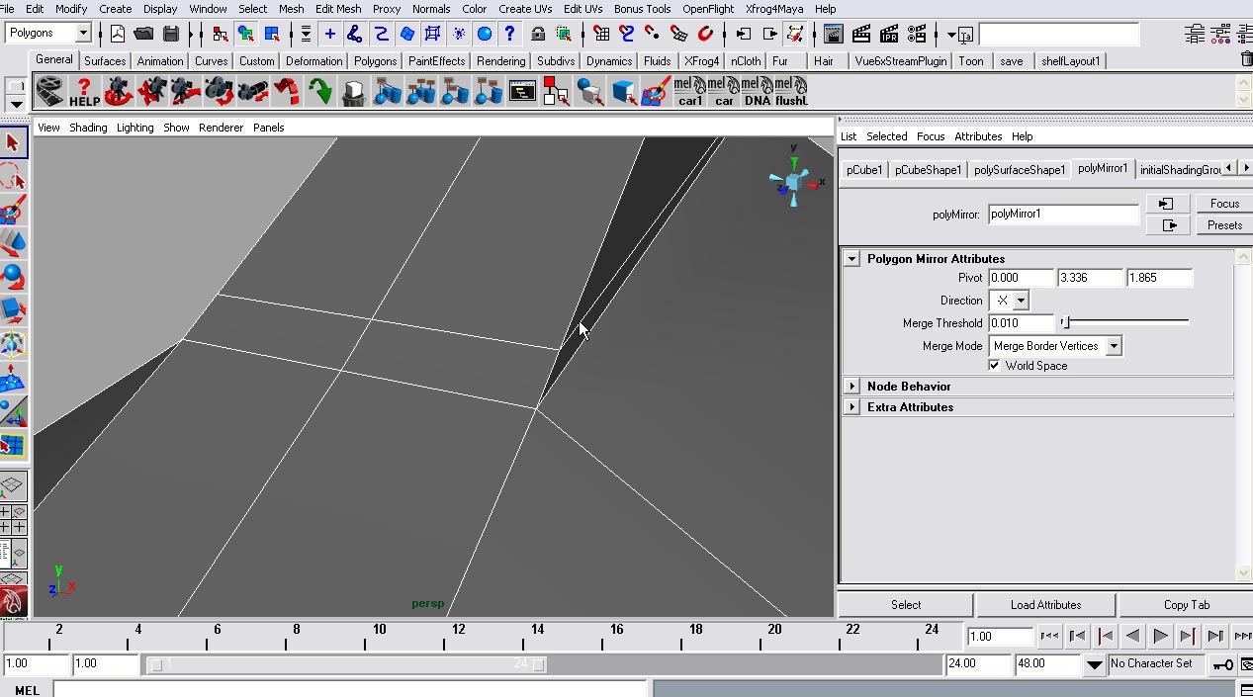
Task: Click the Presets button
Action: click(x=1224, y=225)
